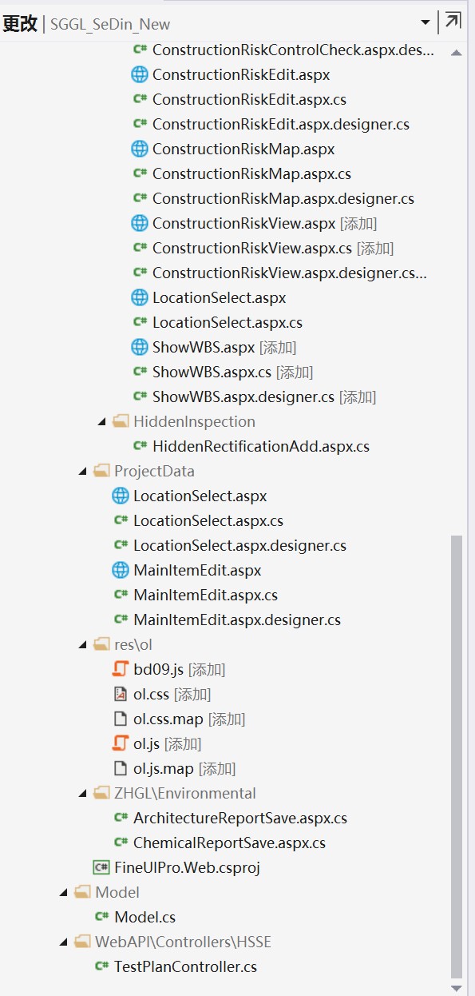Screen dimensions: 475x996
Task: Click the CSS file icon beside ol.css
Action: [121, 694]
